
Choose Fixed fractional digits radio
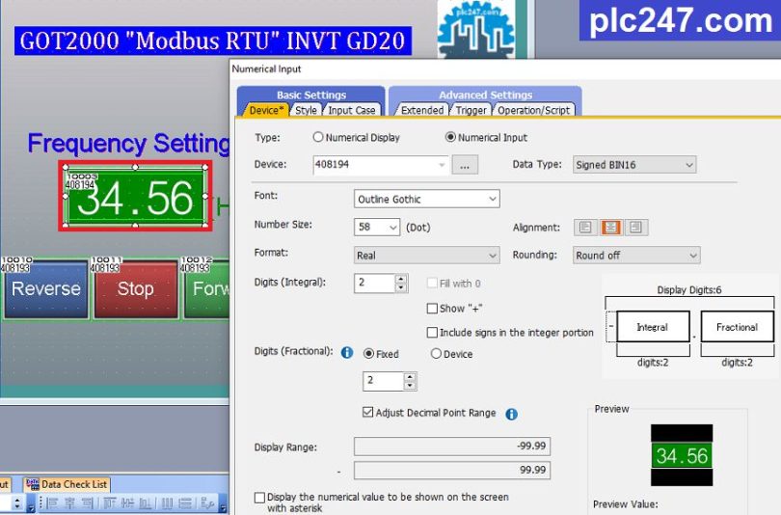[368, 354]
